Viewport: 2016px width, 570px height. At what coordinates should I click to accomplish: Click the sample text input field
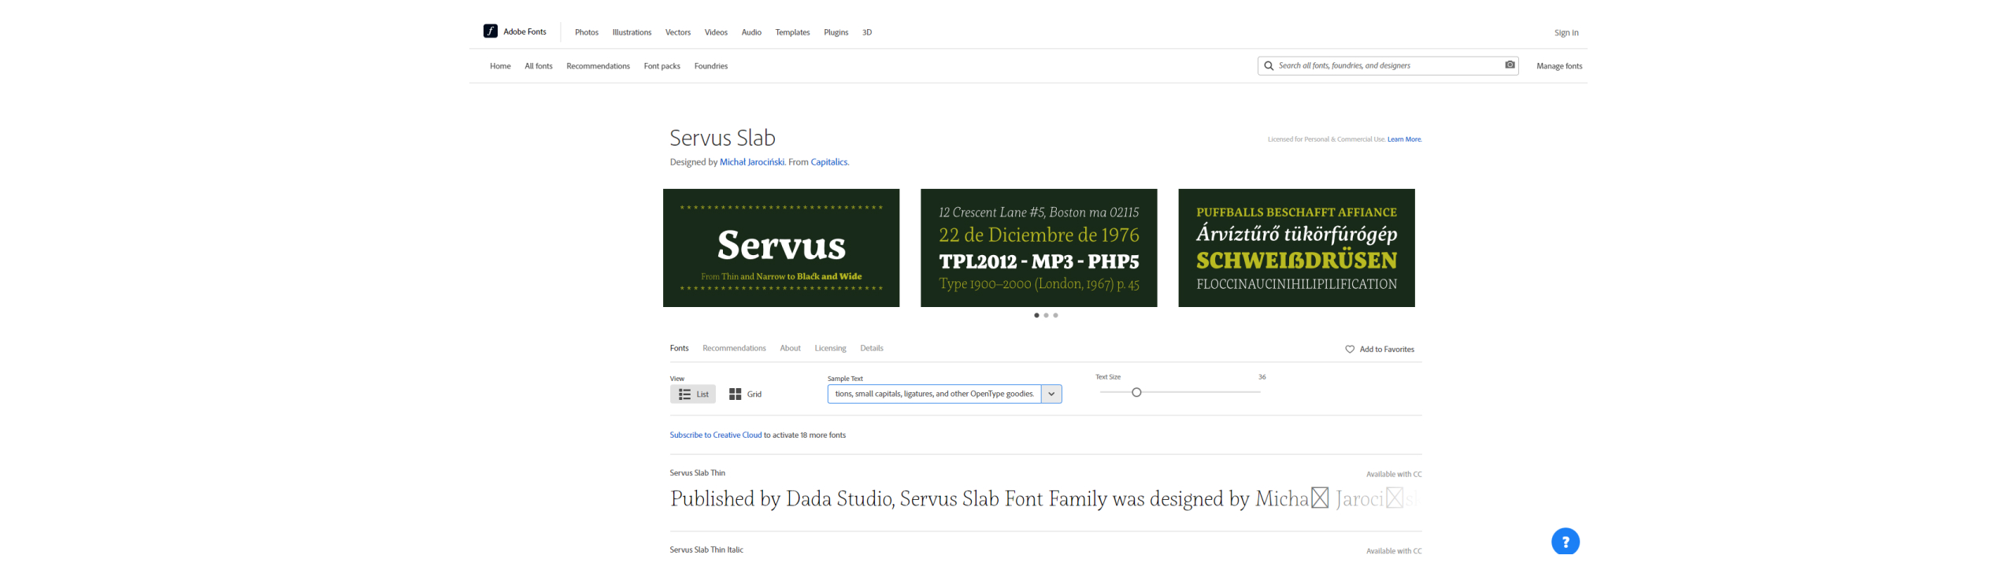click(934, 394)
